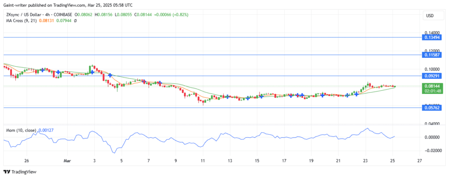Image resolution: width=449 pixels, height=178 pixels.
Task: Click the 0.13494 price level label
Action: click(x=431, y=37)
